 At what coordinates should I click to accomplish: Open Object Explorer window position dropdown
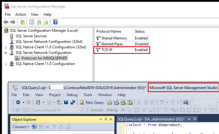click(x=101, y=119)
